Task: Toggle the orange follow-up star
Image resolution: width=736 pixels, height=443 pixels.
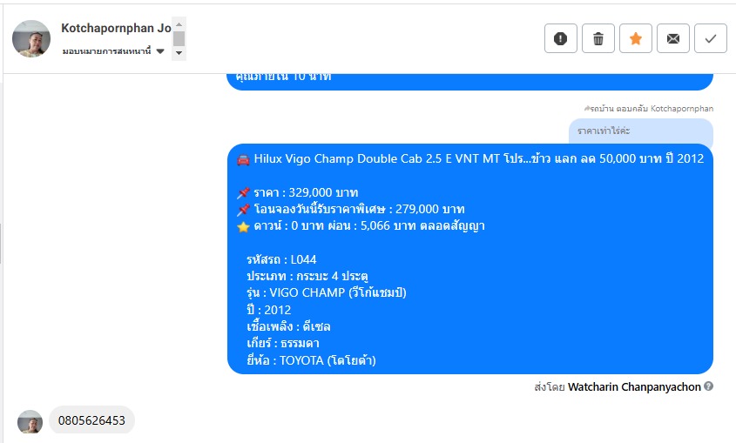Action: pyautogui.click(x=636, y=38)
